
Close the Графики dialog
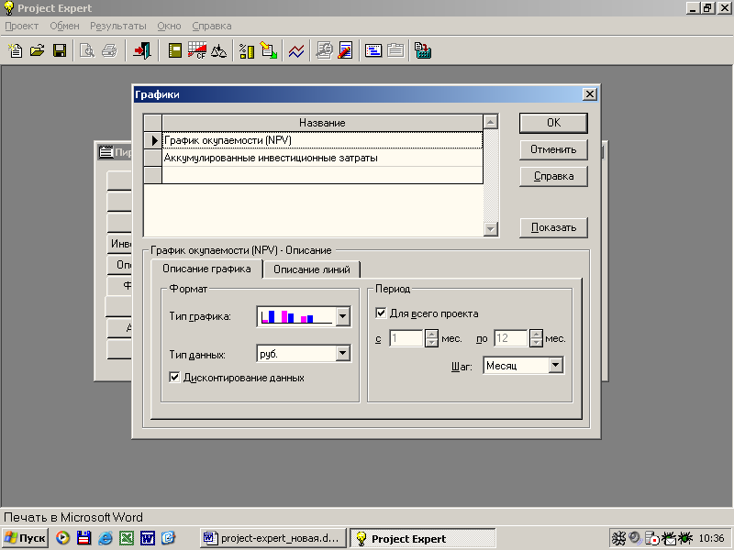click(590, 94)
